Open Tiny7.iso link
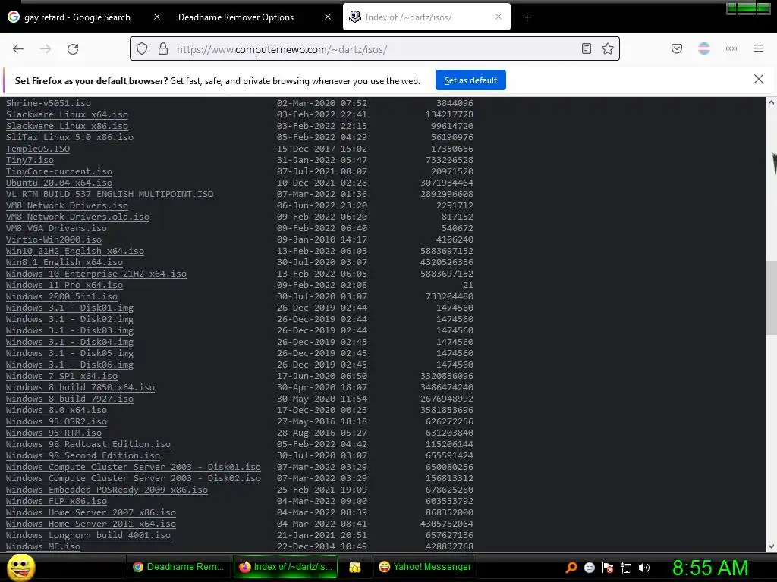The height and width of the screenshot is (582, 777). [30, 160]
